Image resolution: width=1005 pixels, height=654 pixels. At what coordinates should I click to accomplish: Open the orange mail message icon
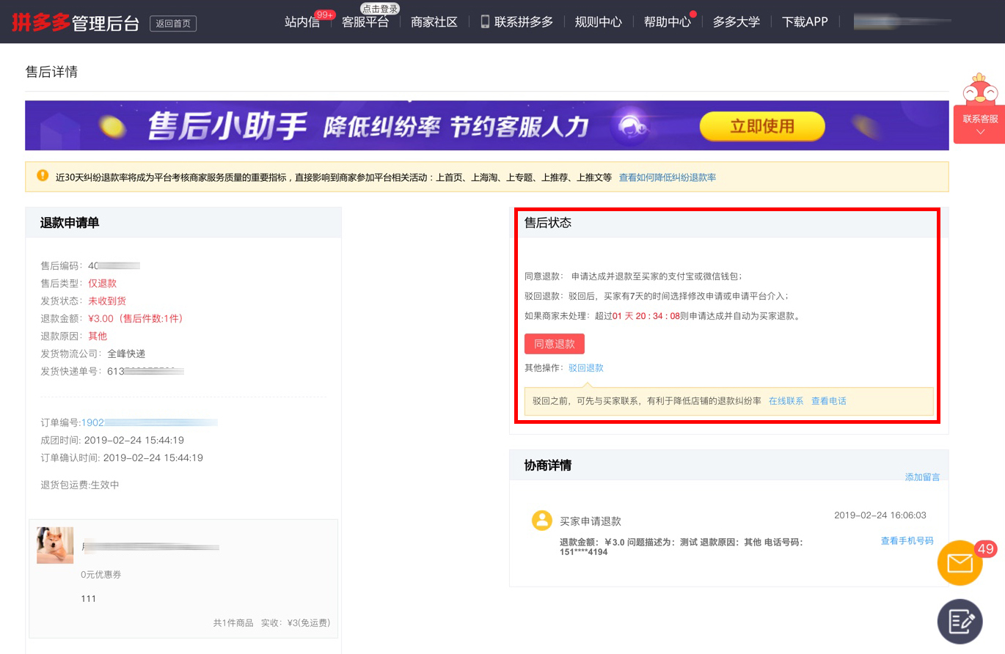point(960,563)
